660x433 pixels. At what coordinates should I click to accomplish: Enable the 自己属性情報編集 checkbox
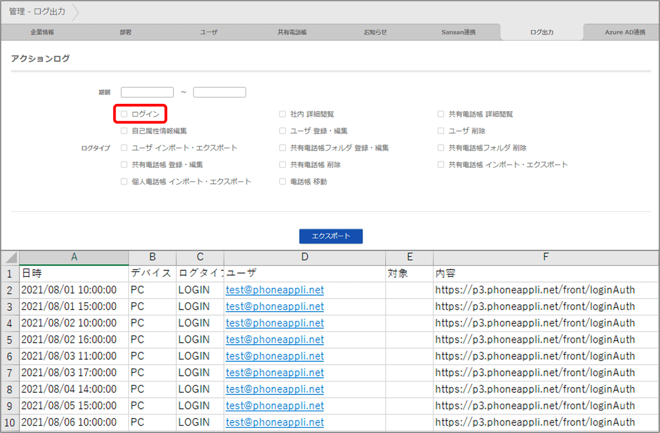click(124, 131)
